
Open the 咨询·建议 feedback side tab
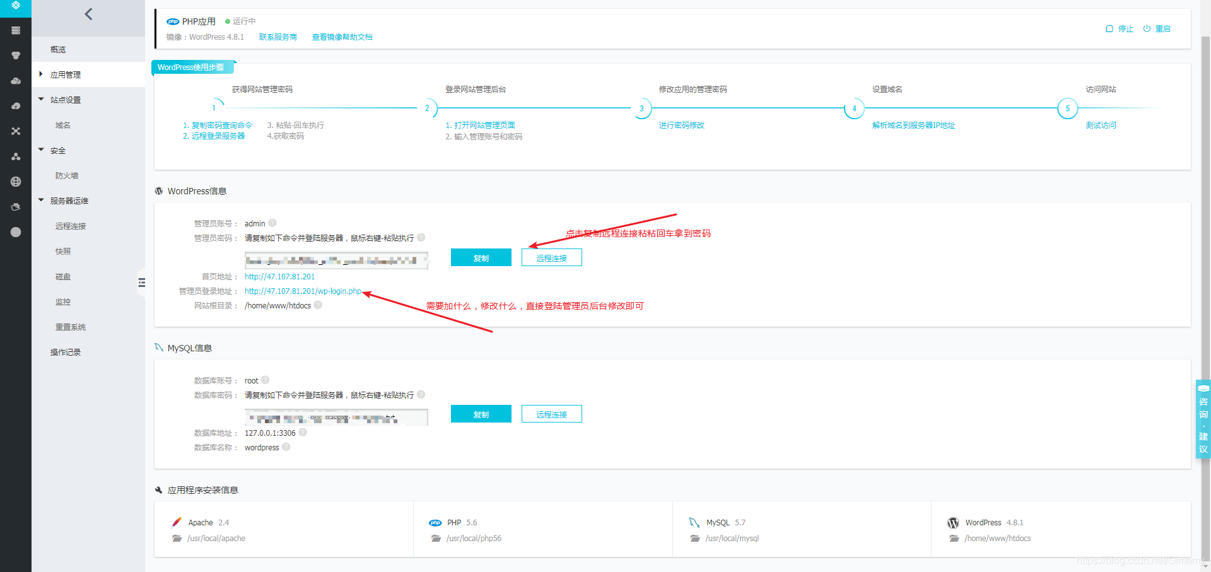(1203, 419)
